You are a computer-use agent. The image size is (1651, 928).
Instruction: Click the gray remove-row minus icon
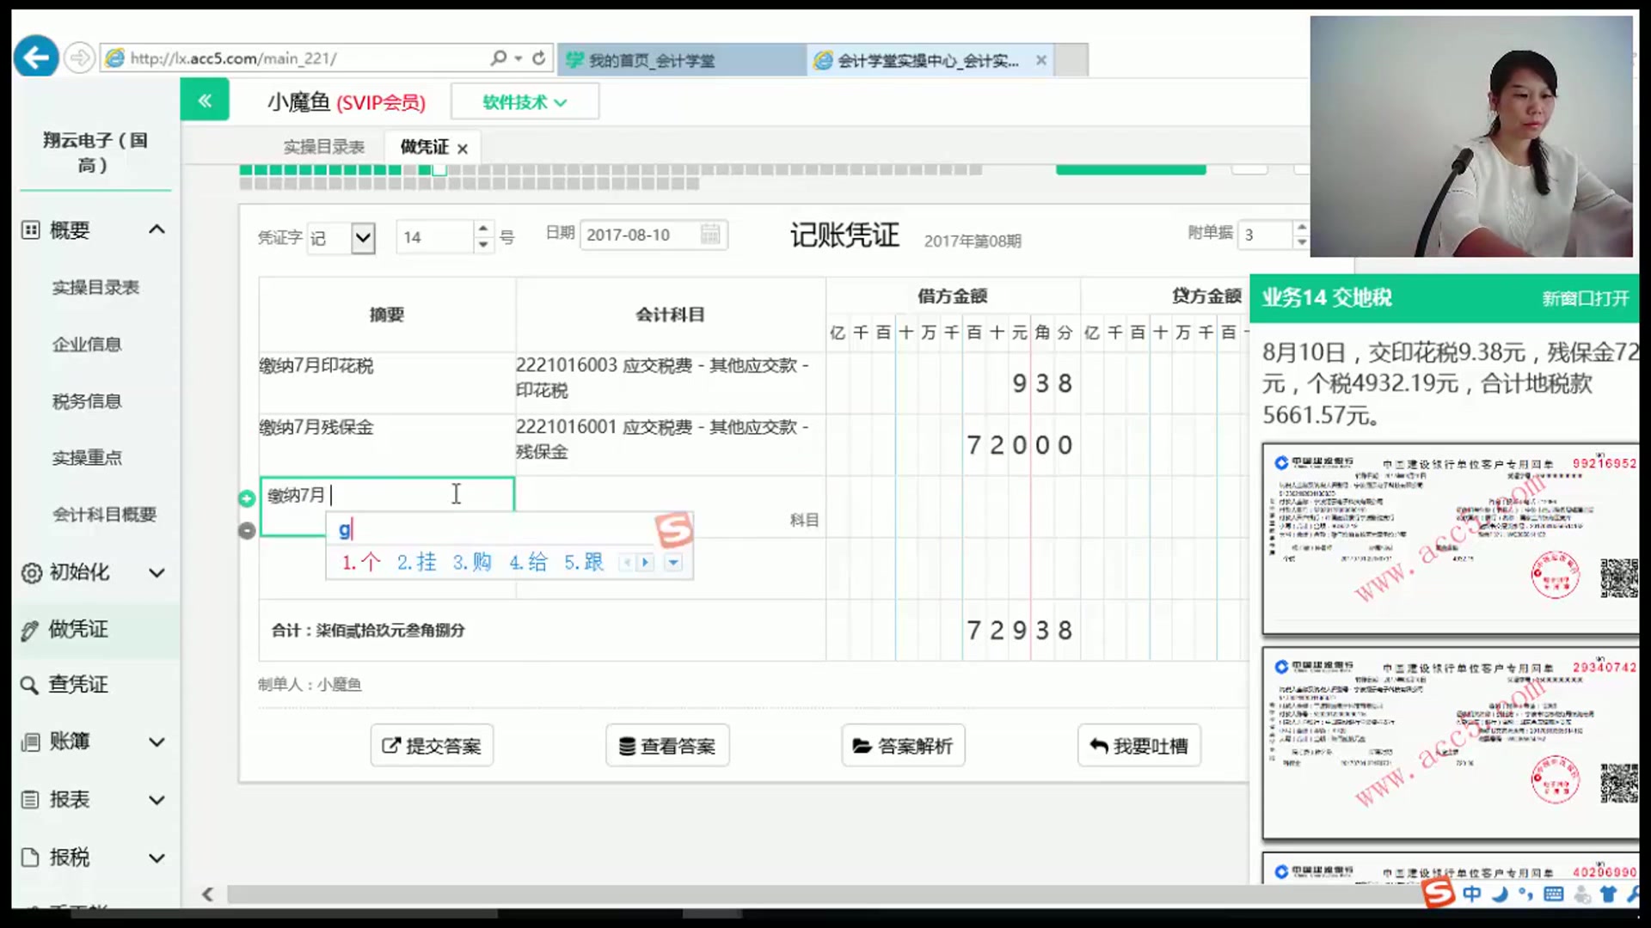pyautogui.click(x=247, y=531)
